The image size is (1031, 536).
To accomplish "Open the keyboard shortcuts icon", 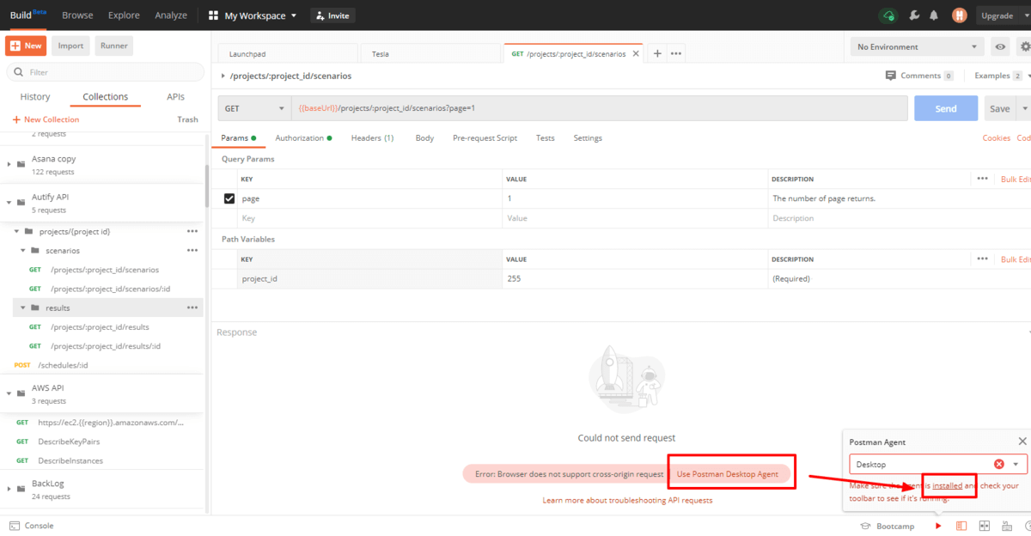I will (x=1006, y=526).
